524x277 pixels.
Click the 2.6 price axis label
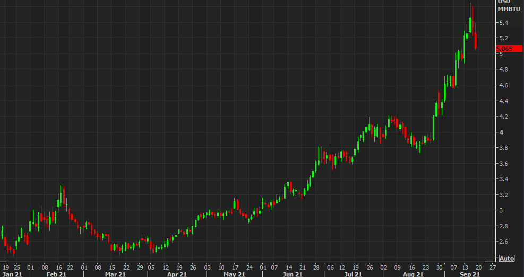pyautogui.click(x=502, y=242)
